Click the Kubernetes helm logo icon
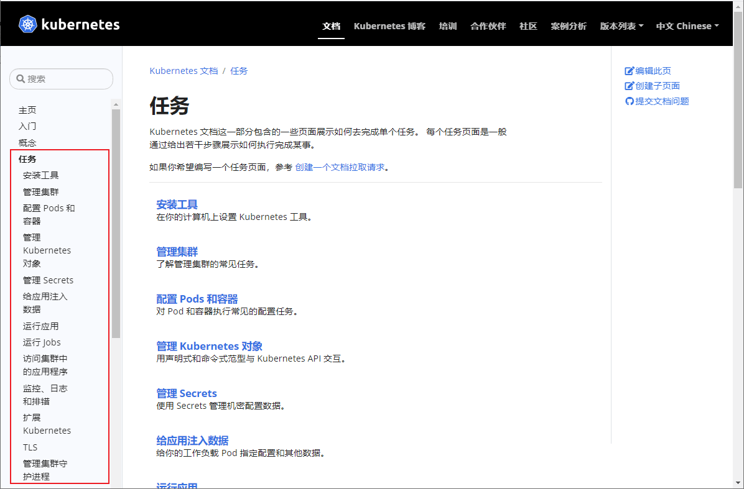 (x=27, y=24)
